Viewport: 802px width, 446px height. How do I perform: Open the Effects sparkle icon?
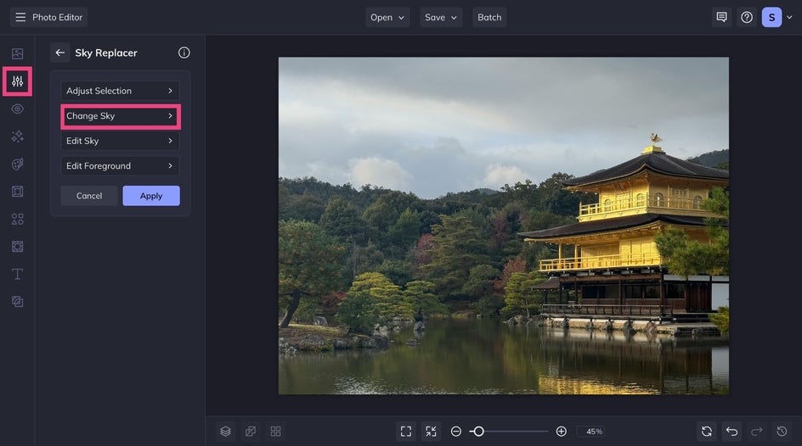17,137
